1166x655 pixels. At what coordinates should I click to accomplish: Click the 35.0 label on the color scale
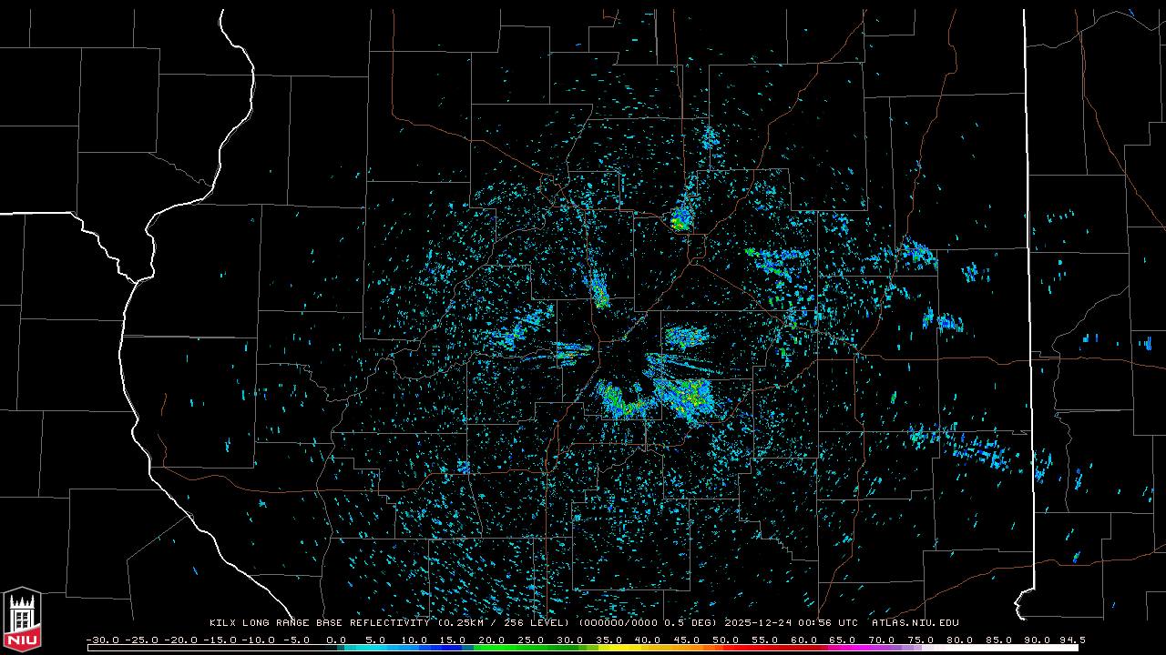coord(609,640)
